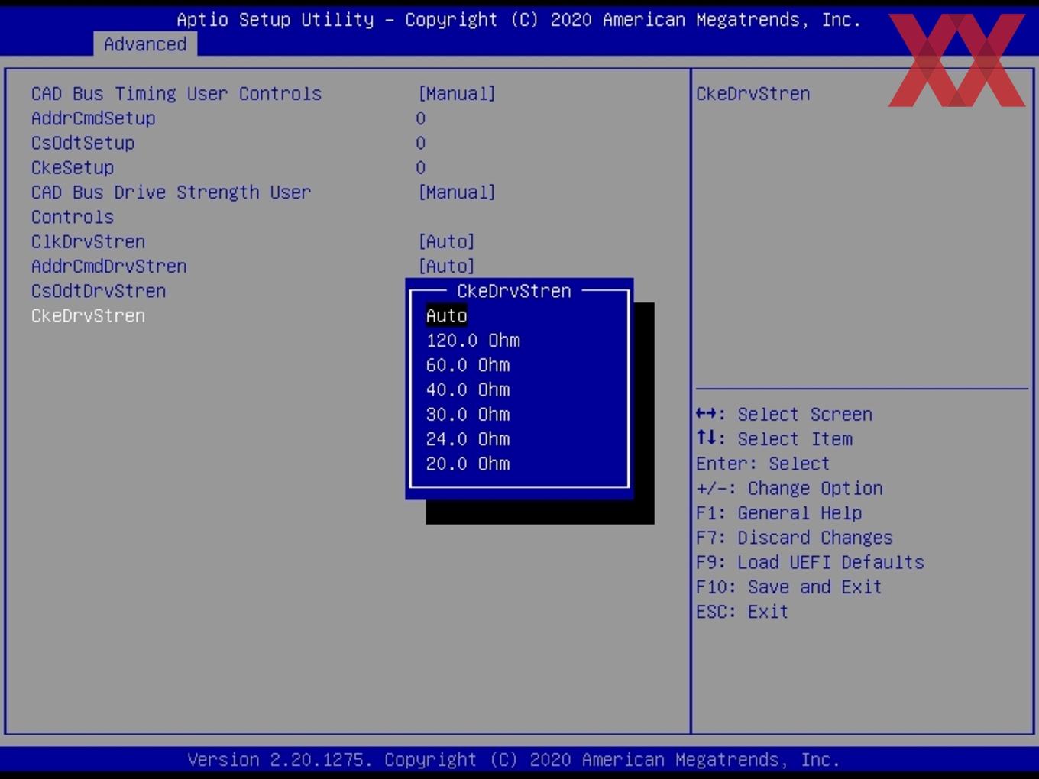The image size is (1039, 779).
Task: Click the Enter: Select hint
Action: tap(762, 464)
